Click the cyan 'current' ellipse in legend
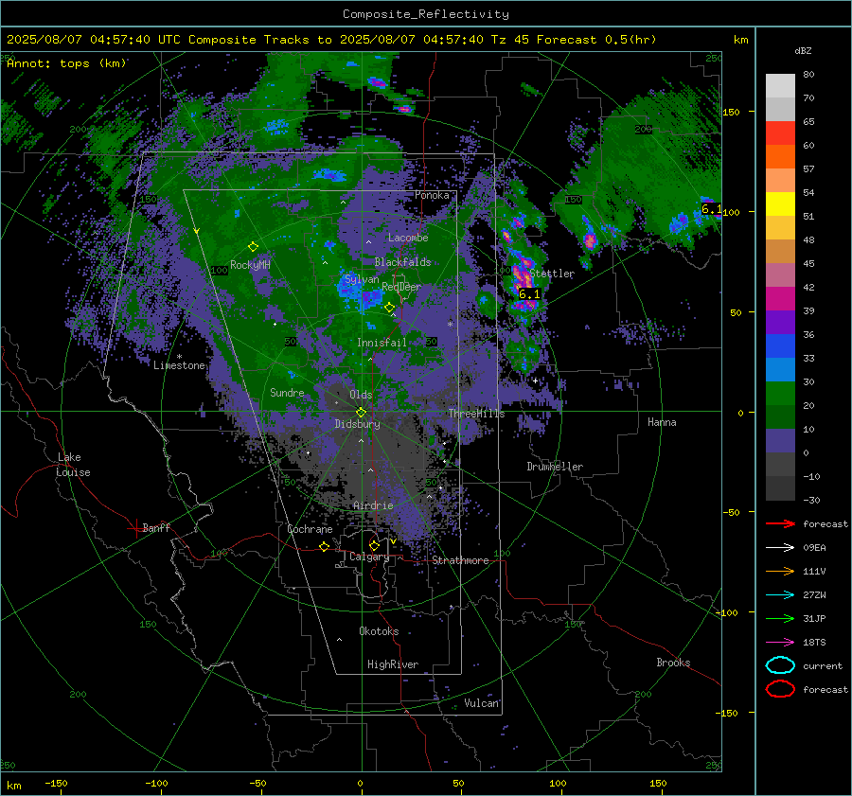Image resolution: width=852 pixels, height=796 pixels. [x=780, y=665]
